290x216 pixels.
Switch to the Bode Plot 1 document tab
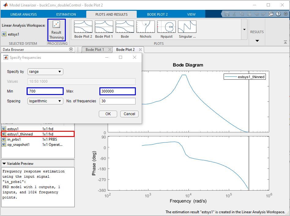pos(95,50)
